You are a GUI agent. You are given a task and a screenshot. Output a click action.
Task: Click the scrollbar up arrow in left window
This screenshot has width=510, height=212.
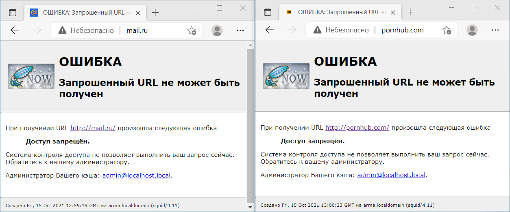coord(251,45)
